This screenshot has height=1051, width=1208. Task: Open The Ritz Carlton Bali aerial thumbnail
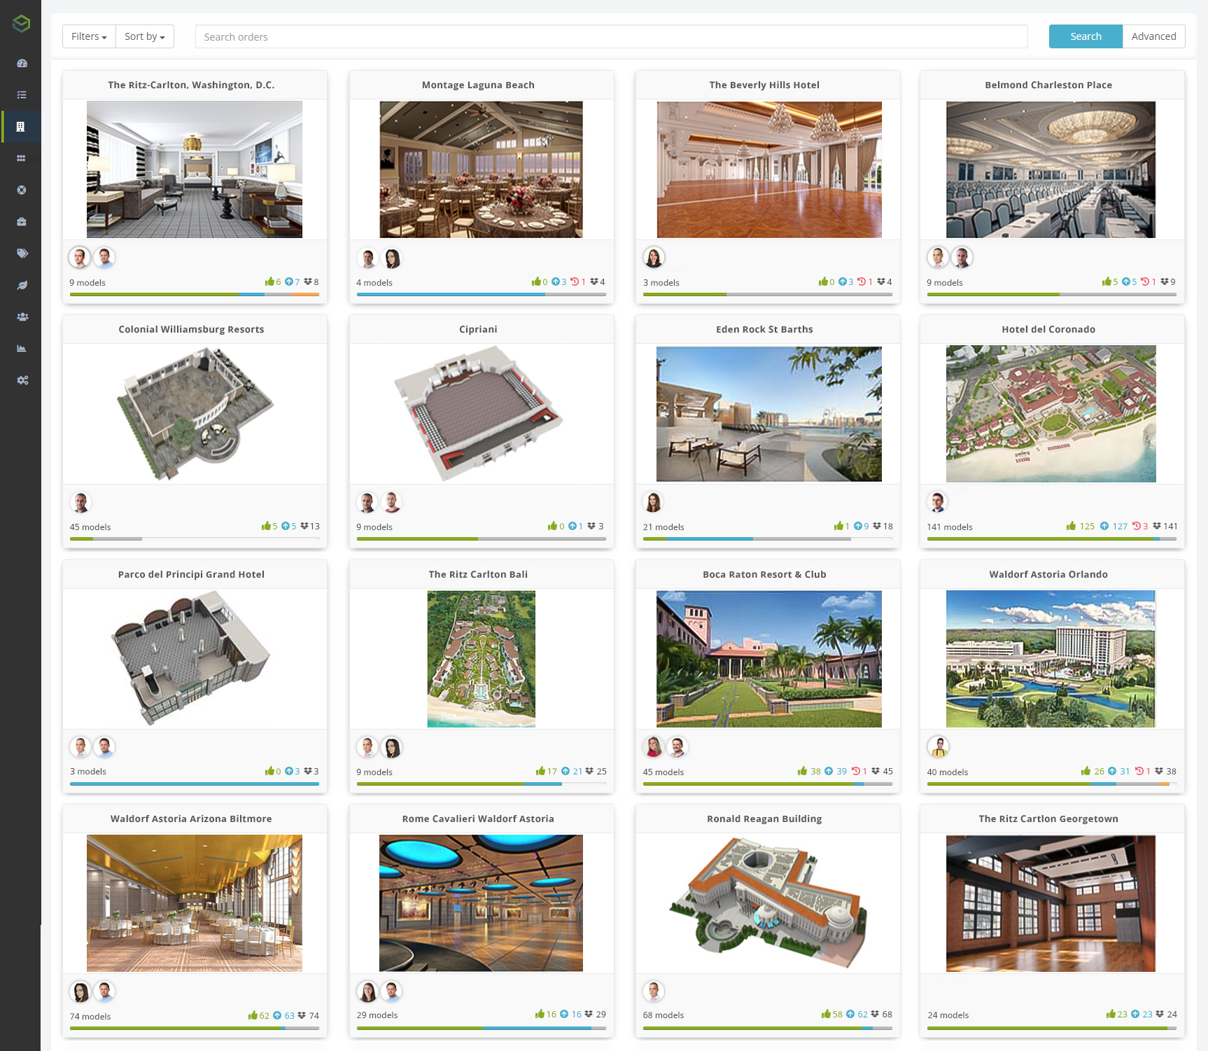pyautogui.click(x=482, y=659)
